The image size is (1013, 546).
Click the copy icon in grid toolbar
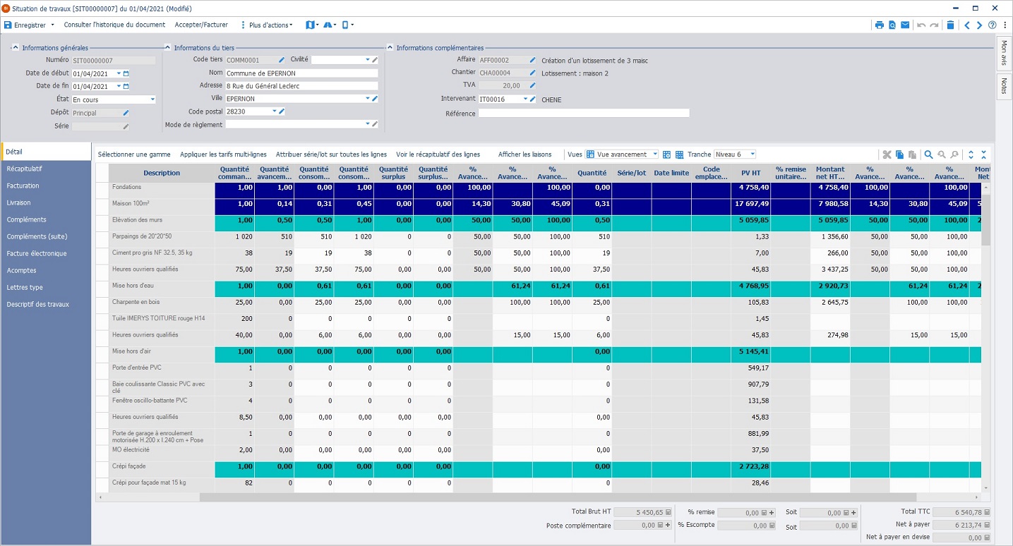point(899,154)
